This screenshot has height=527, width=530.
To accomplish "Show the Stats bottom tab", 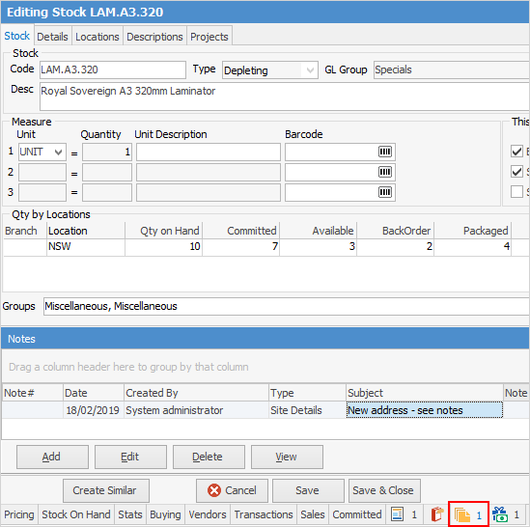I will [x=130, y=514].
